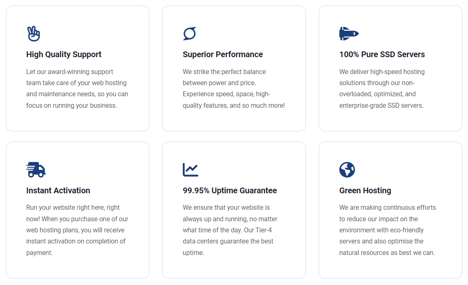
Task: Select the High Quality Support heading
Action: click(x=64, y=55)
